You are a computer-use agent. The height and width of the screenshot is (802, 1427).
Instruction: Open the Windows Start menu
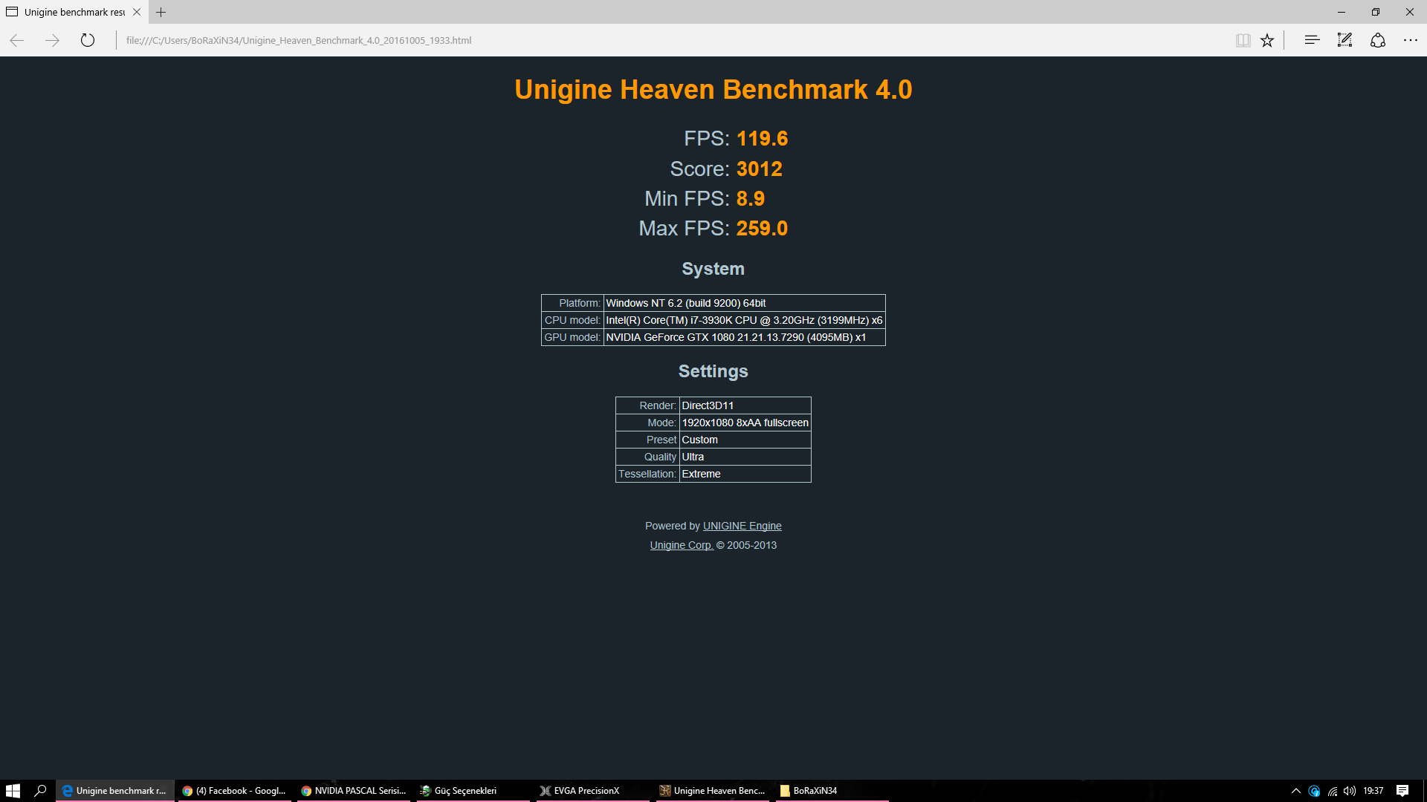(13, 791)
